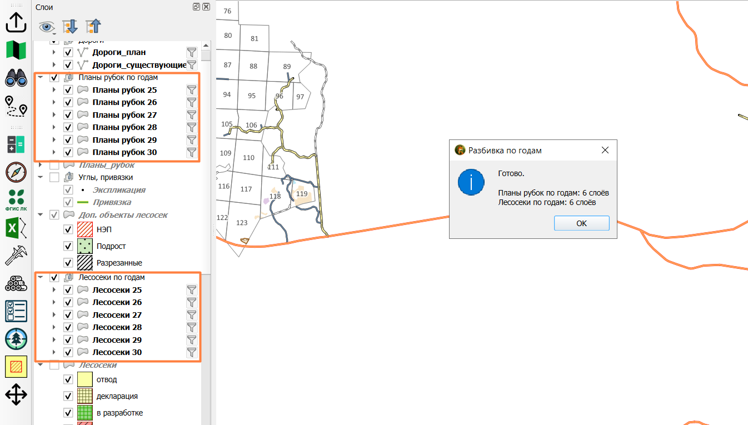Open the ФГИС ЛК tool
Image resolution: width=748 pixels, height=425 pixels.
coord(16,200)
